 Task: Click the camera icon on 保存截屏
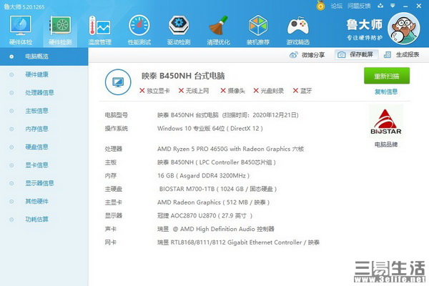pos(341,55)
